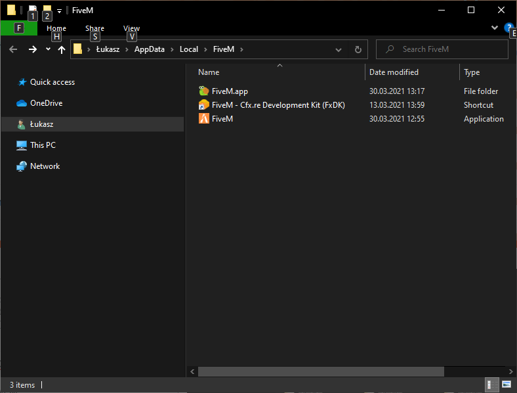Image resolution: width=517 pixels, height=393 pixels.
Task: Select the file named FiveM.app
Action: [x=230, y=91]
